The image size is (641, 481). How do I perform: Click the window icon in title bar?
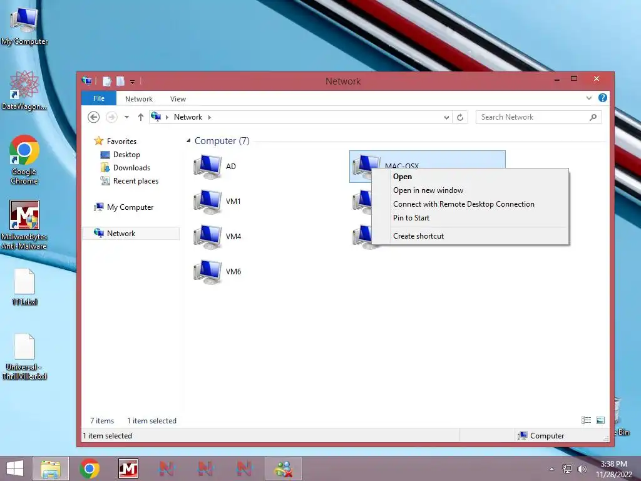pos(86,81)
